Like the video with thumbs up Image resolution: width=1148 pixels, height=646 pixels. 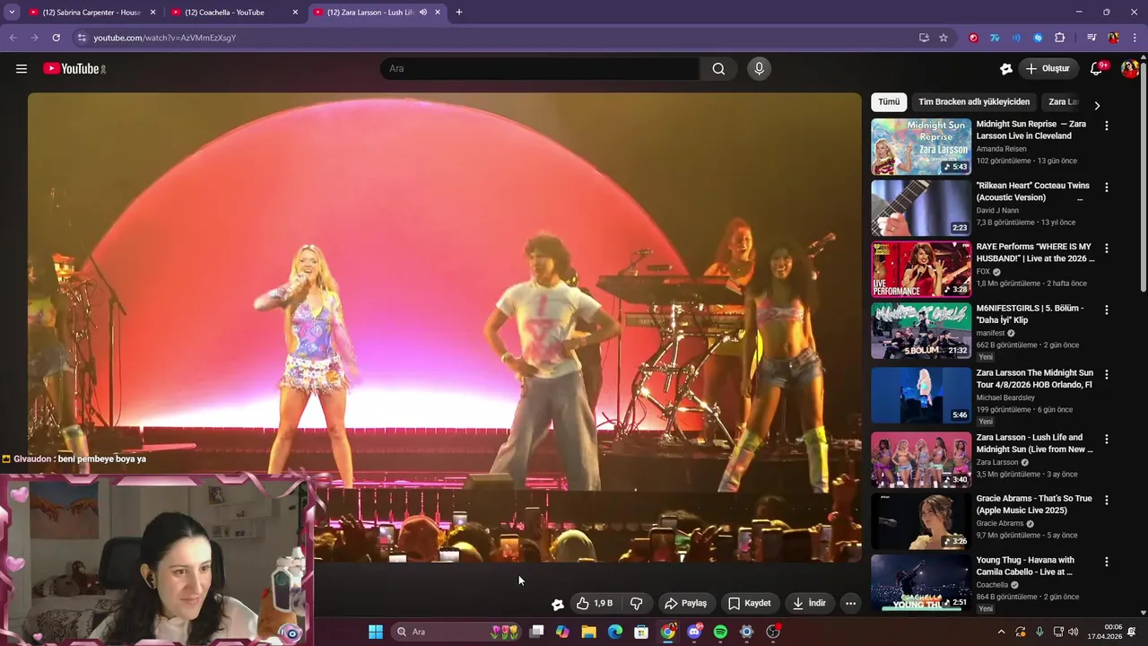[594, 604]
